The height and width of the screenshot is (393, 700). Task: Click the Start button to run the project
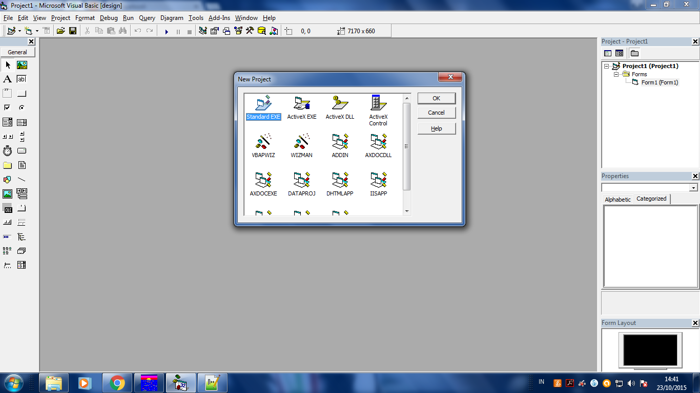tap(167, 31)
